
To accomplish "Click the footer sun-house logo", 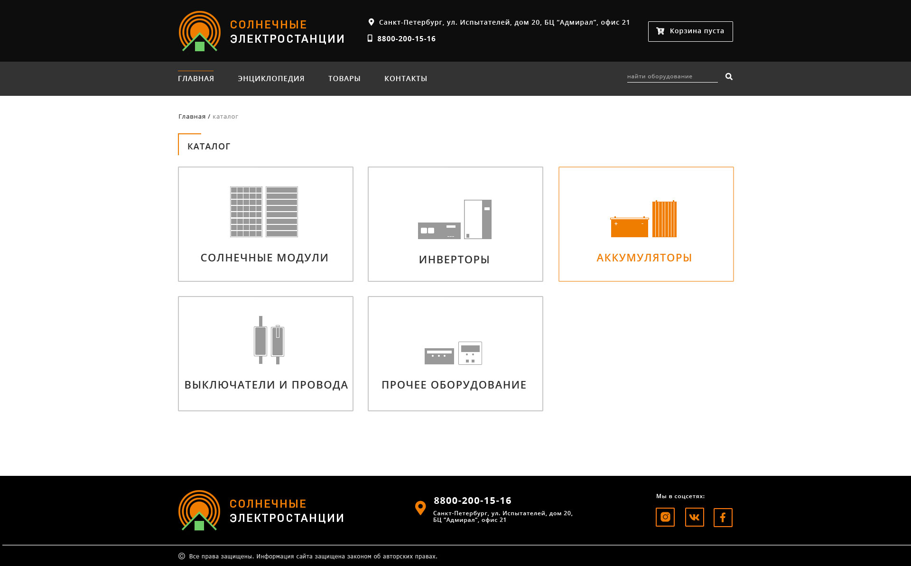I will 199,510.
